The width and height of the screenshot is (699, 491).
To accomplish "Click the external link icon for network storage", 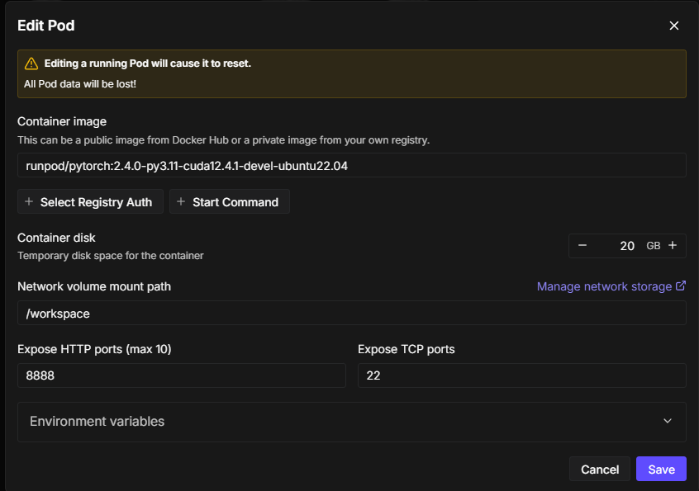I will (681, 286).
